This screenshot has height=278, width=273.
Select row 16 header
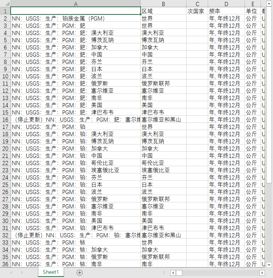click(x=5, y=120)
